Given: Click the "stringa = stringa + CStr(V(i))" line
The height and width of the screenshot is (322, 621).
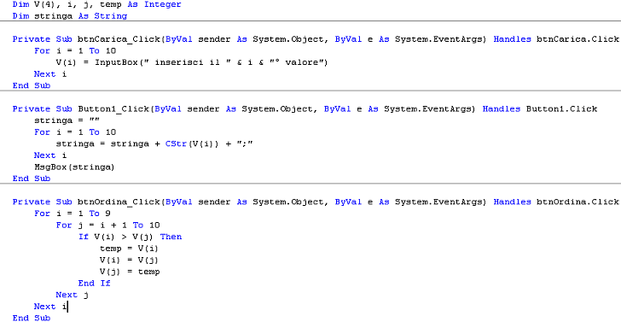Looking at the screenshot, I should (x=154, y=144).
